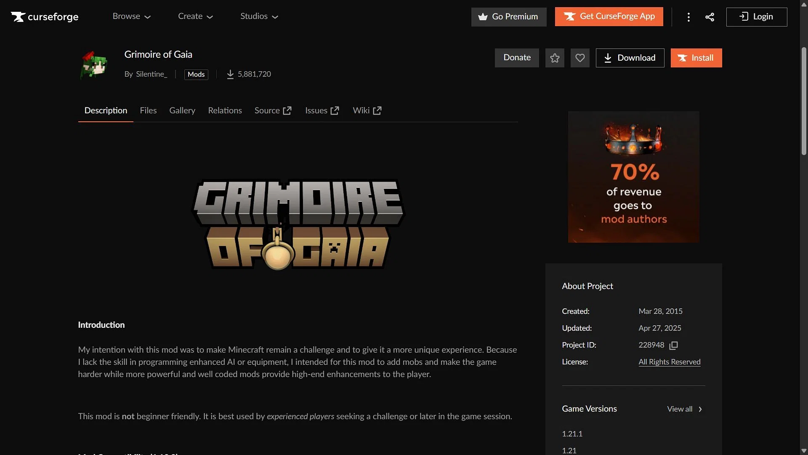Viewport: 808px width, 455px height.
Task: Star this project with the star icon
Action: [555, 58]
